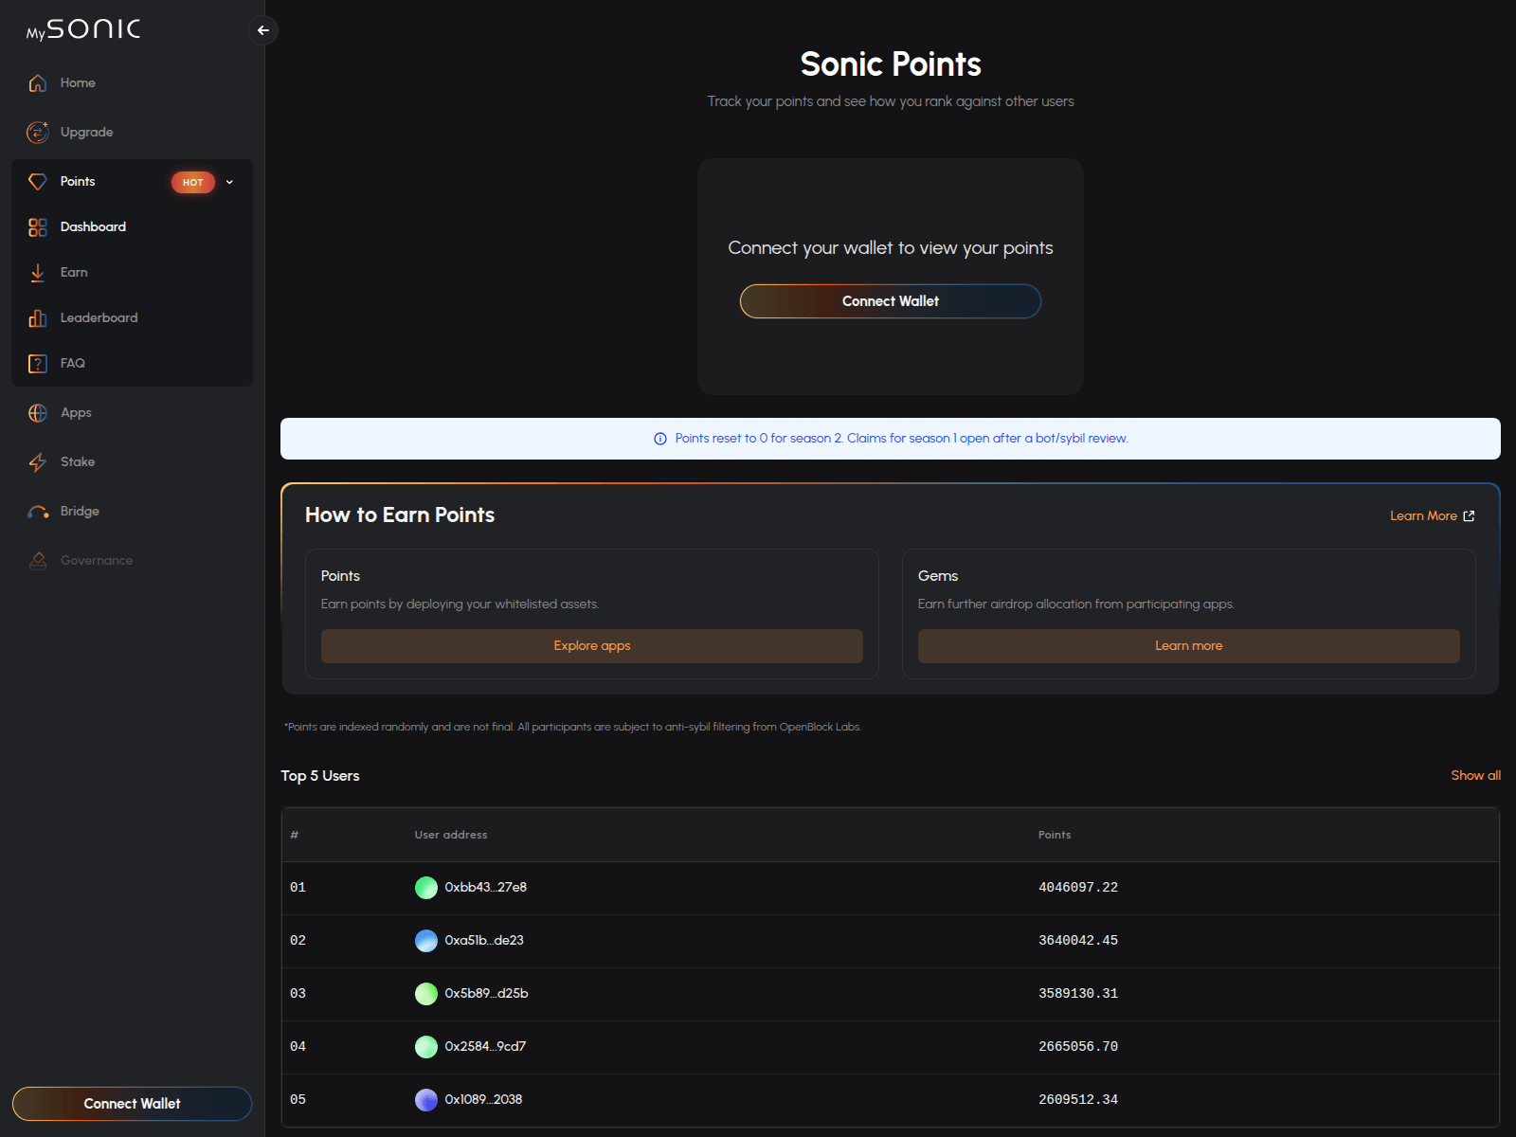Click the purple avatar for 0x1089...2038
This screenshot has height=1137, width=1516.
426,1100
